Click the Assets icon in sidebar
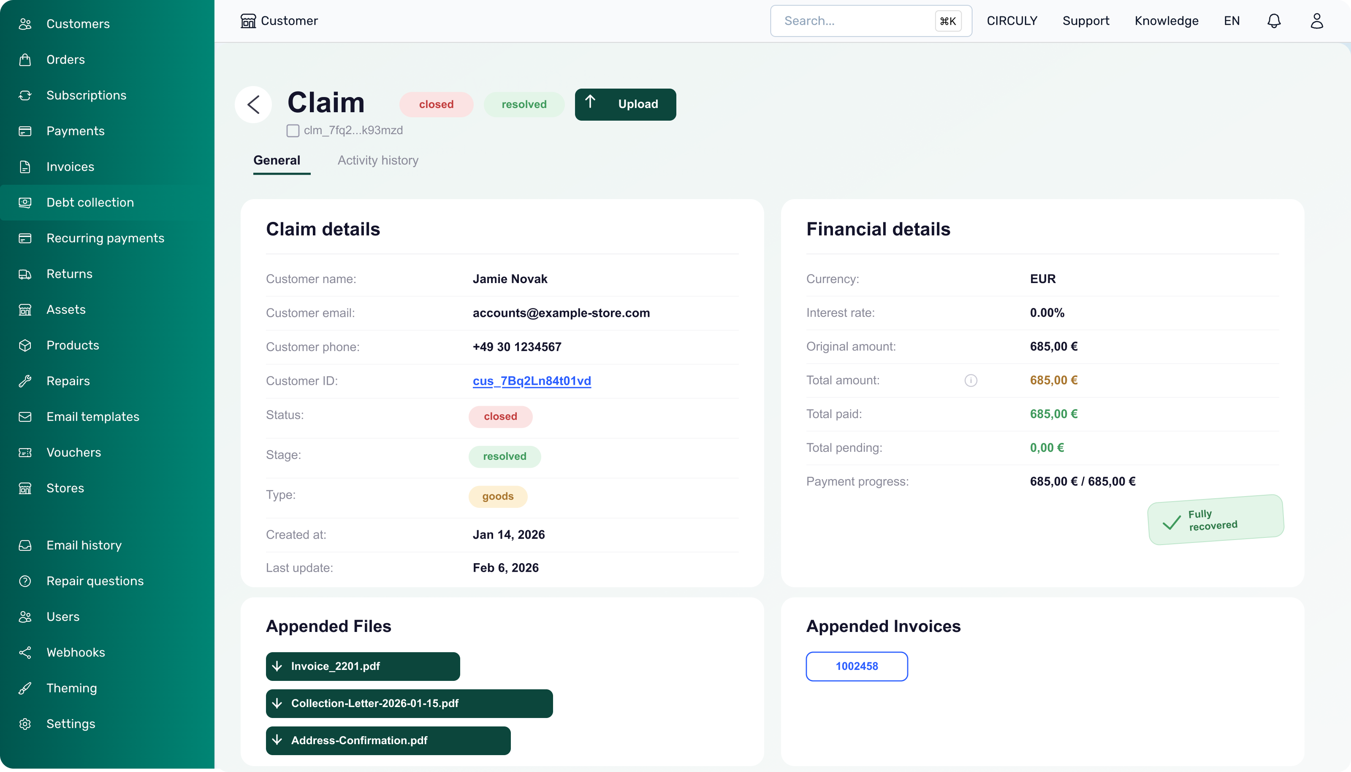1351x772 pixels. [25, 310]
